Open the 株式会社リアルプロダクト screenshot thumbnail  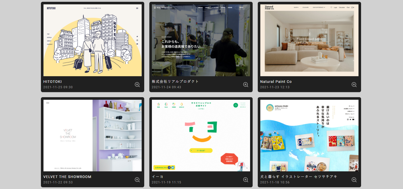201,40
